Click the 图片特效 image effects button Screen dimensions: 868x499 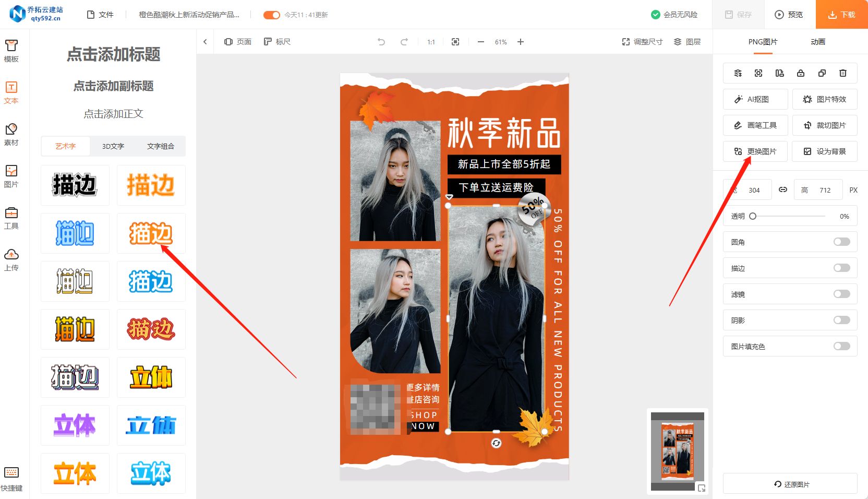[825, 99]
